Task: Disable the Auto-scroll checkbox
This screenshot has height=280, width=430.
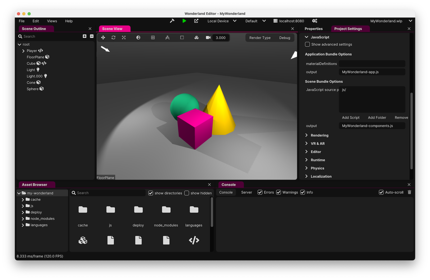Action: (x=381, y=192)
